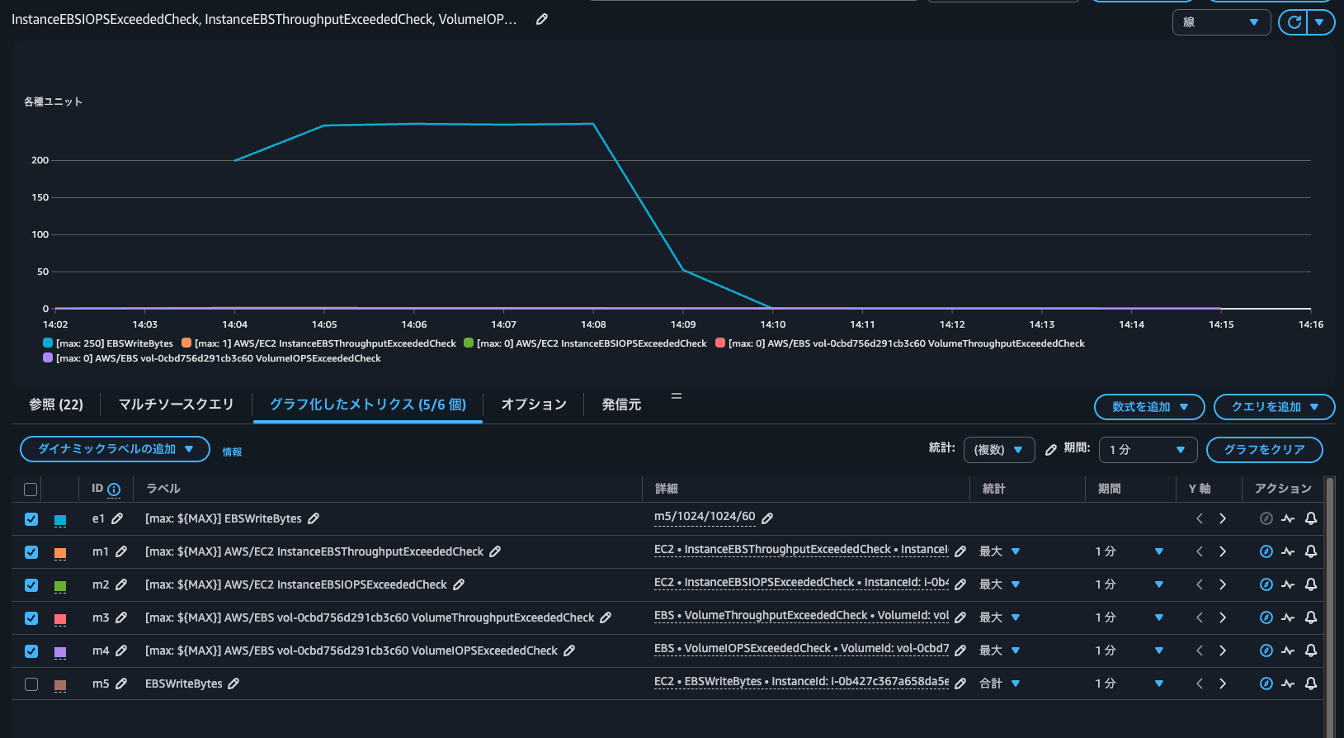Click ID info icon in table header
This screenshot has height=738, width=1344.
click(114, 490)
